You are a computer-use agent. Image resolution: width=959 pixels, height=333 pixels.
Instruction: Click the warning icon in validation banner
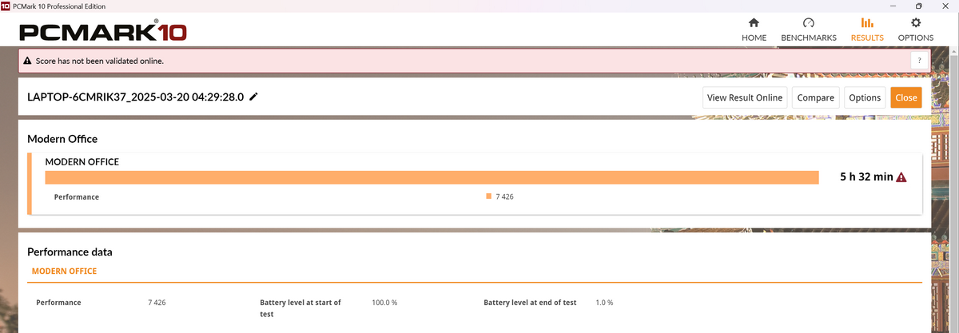[27, 61]
